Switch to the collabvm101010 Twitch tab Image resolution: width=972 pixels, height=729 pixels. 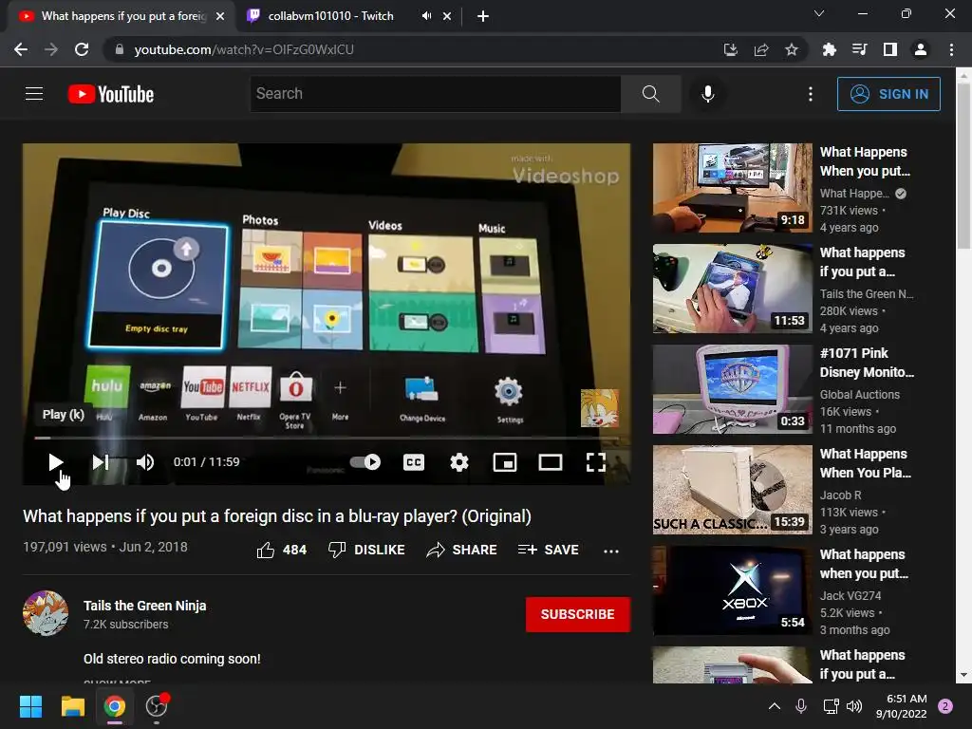[x=330, y=16]
